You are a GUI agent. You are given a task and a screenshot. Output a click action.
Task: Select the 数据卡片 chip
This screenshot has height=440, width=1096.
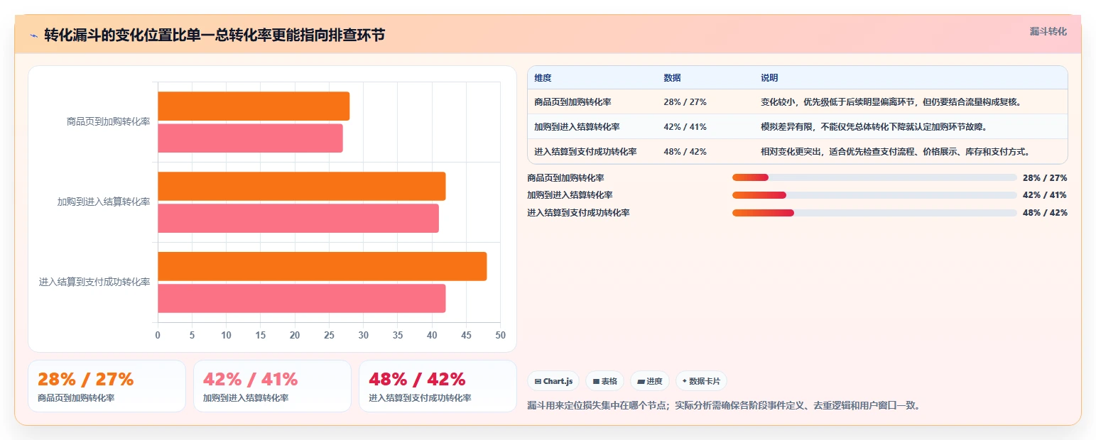701,381
